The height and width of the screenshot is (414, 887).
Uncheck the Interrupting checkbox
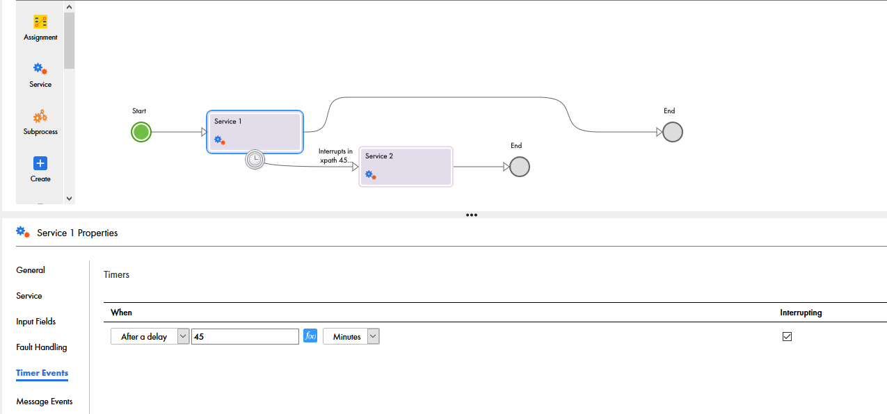[787, 336]
